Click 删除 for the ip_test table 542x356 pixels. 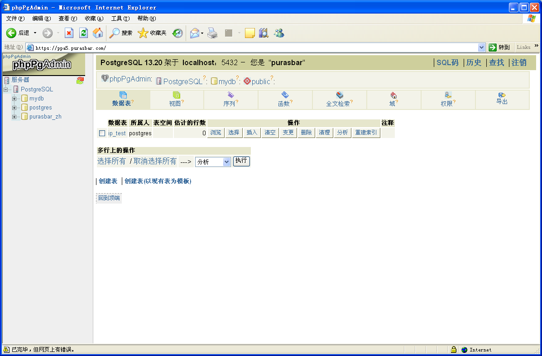(306, 133)
